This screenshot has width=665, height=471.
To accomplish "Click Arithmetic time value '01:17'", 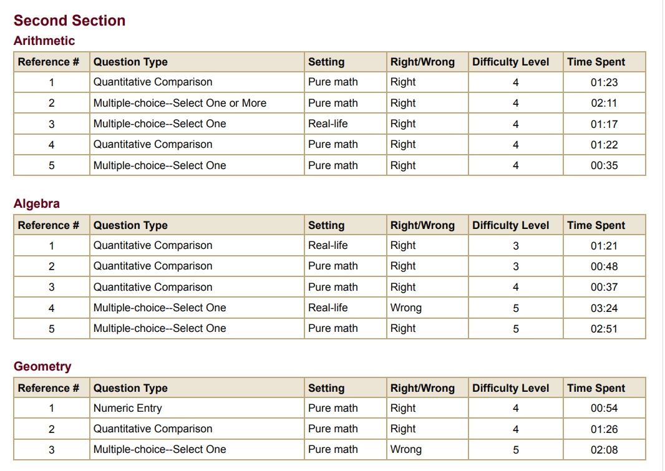I will tap(604, 124).
